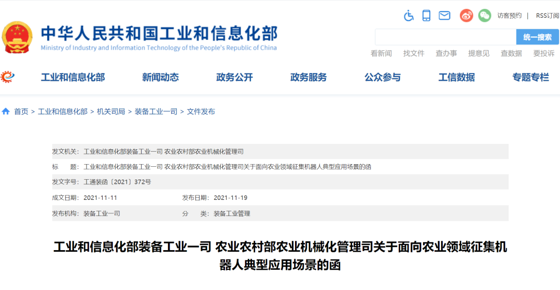The height and width of the screenshot is (290, 560).
Task: Select 提意见 search option
Action: (479, 53)
